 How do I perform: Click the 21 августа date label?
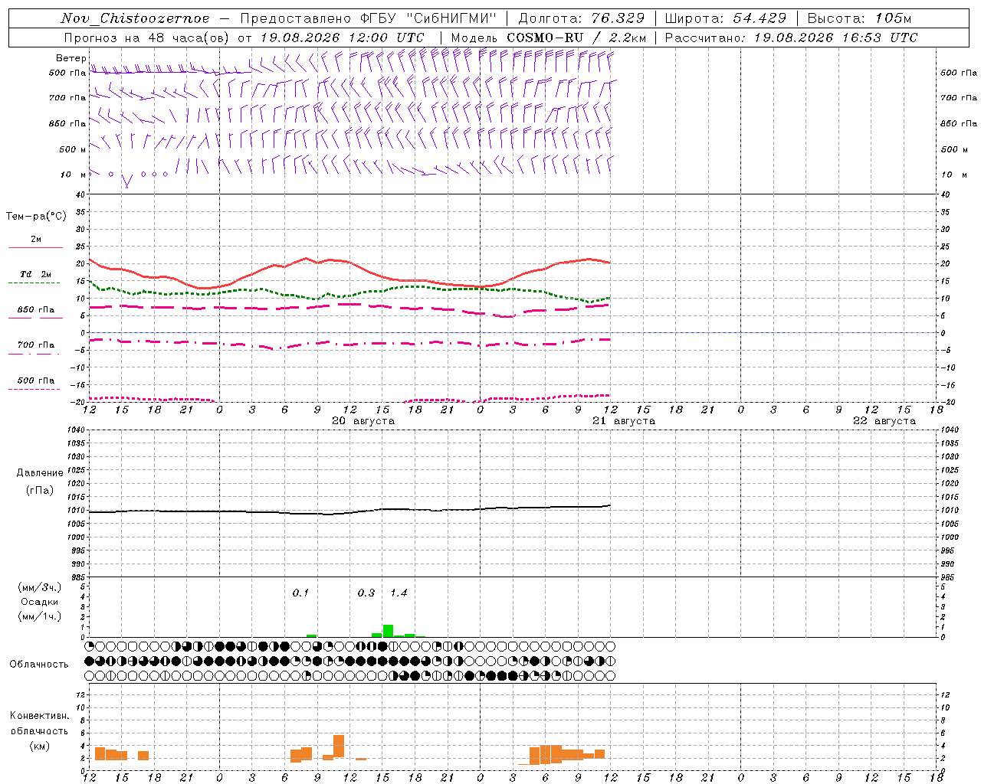tap(624, 421)
